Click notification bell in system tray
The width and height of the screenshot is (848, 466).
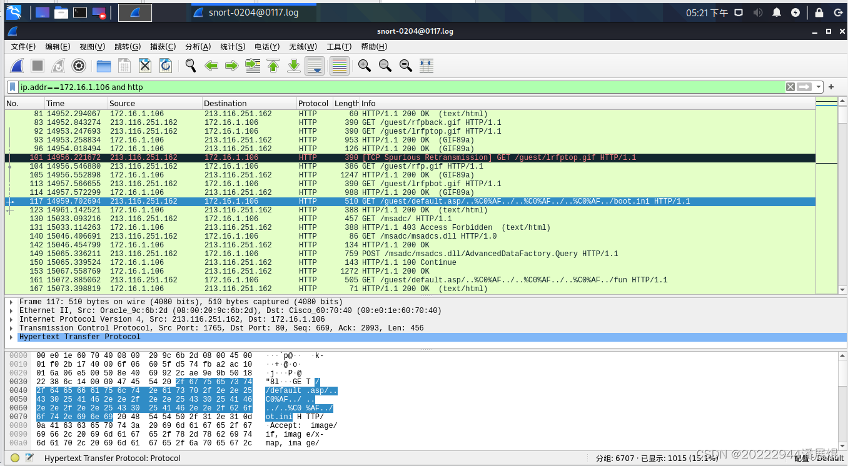[x=776, y=12]
